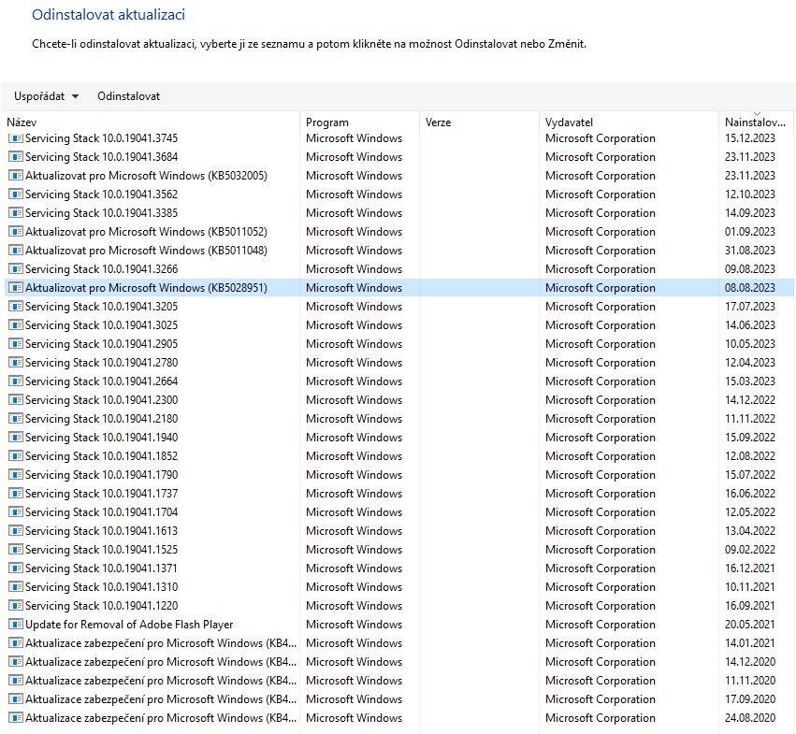Click the date 10.05.2023
Screen dimensions: 796x734
point(750,344)
